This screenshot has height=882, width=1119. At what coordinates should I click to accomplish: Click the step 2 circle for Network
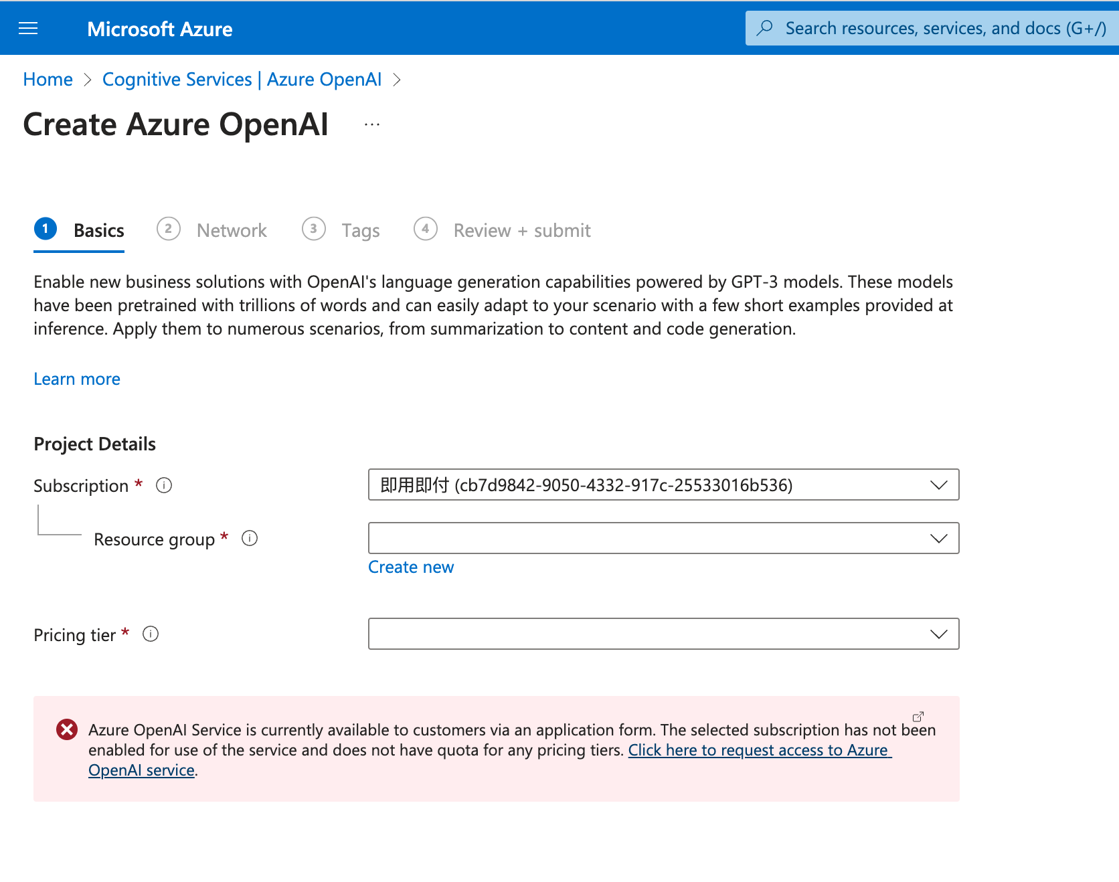169,229
